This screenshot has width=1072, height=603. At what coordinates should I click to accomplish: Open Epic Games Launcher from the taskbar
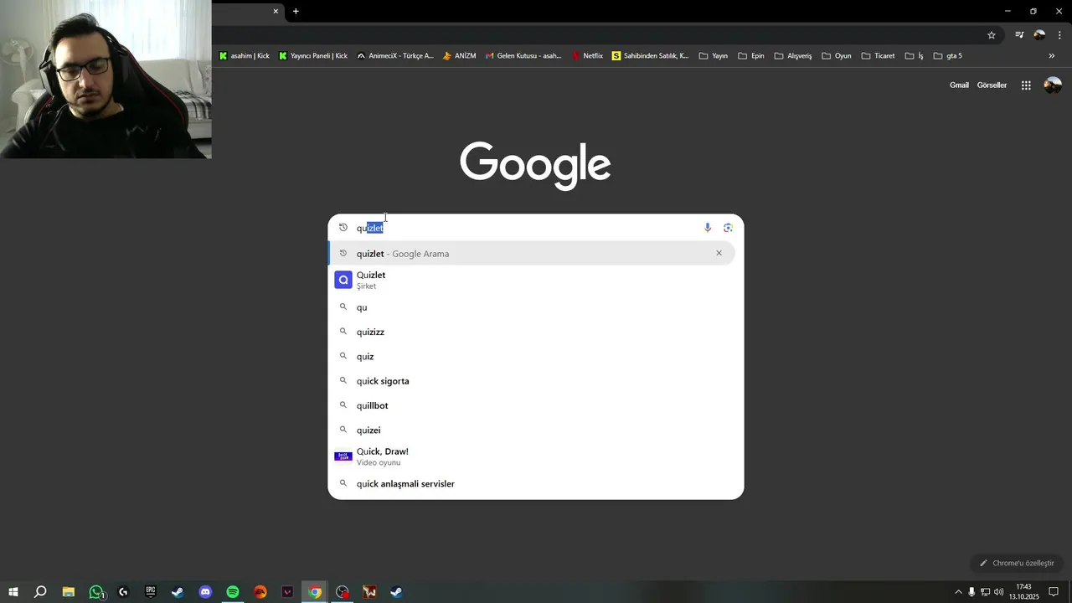coord(151,592)
